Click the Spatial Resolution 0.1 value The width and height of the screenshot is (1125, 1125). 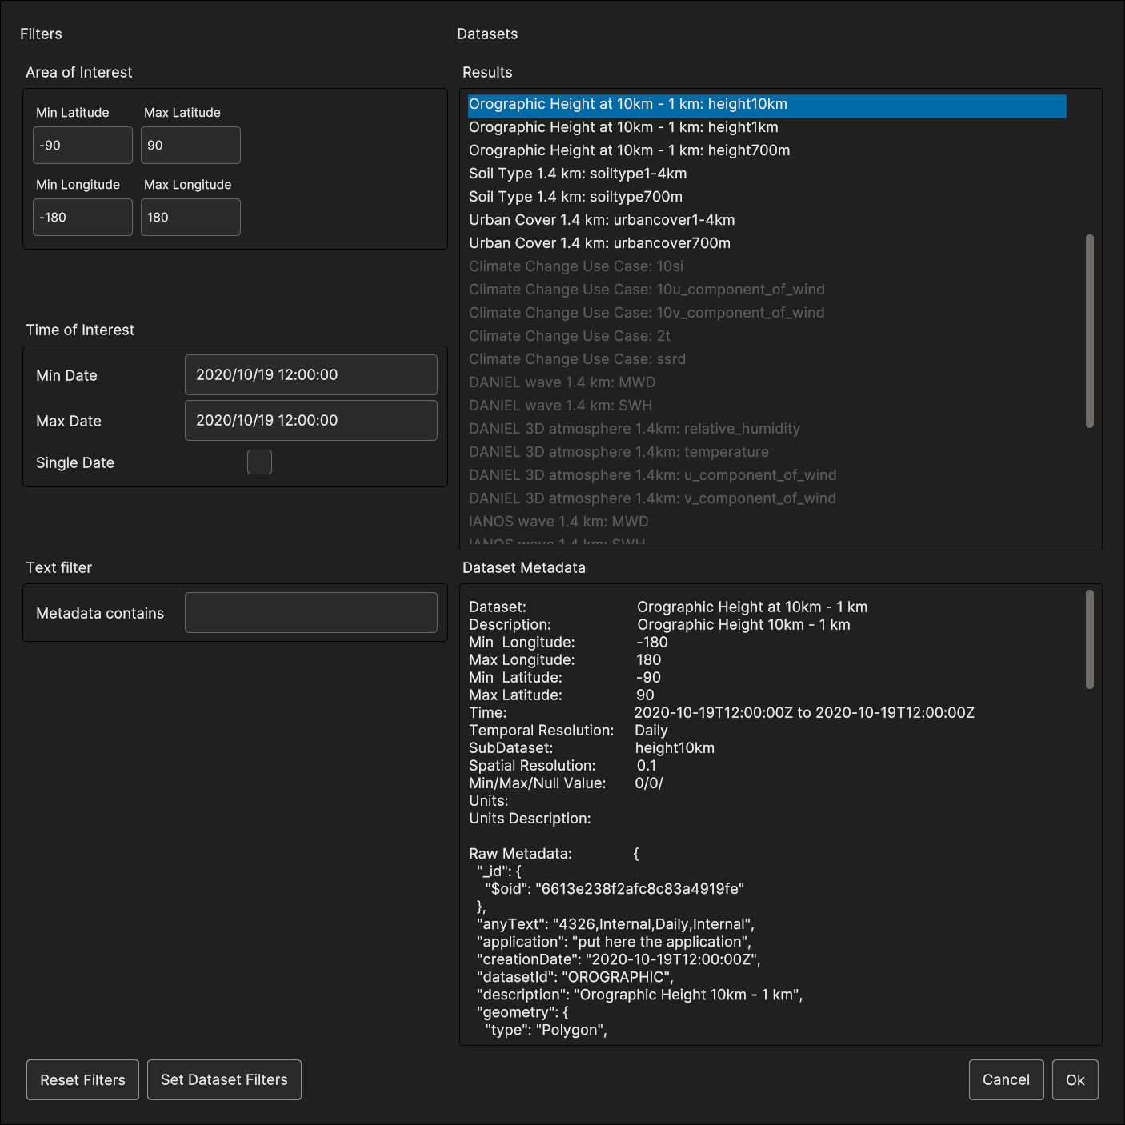647,766
